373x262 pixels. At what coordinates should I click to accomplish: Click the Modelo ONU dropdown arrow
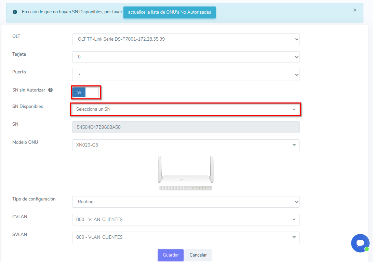point(294,145)
